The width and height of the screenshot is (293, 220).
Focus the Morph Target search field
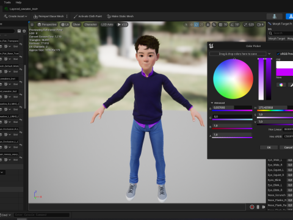281,33
